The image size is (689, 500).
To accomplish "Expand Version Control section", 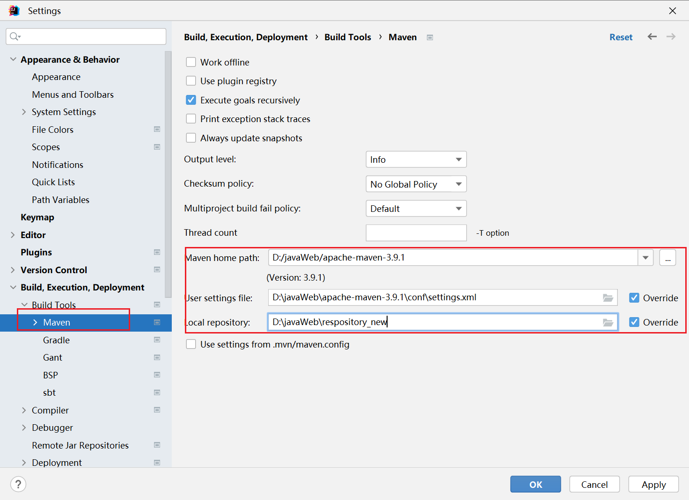I will [x=13, y=270].
